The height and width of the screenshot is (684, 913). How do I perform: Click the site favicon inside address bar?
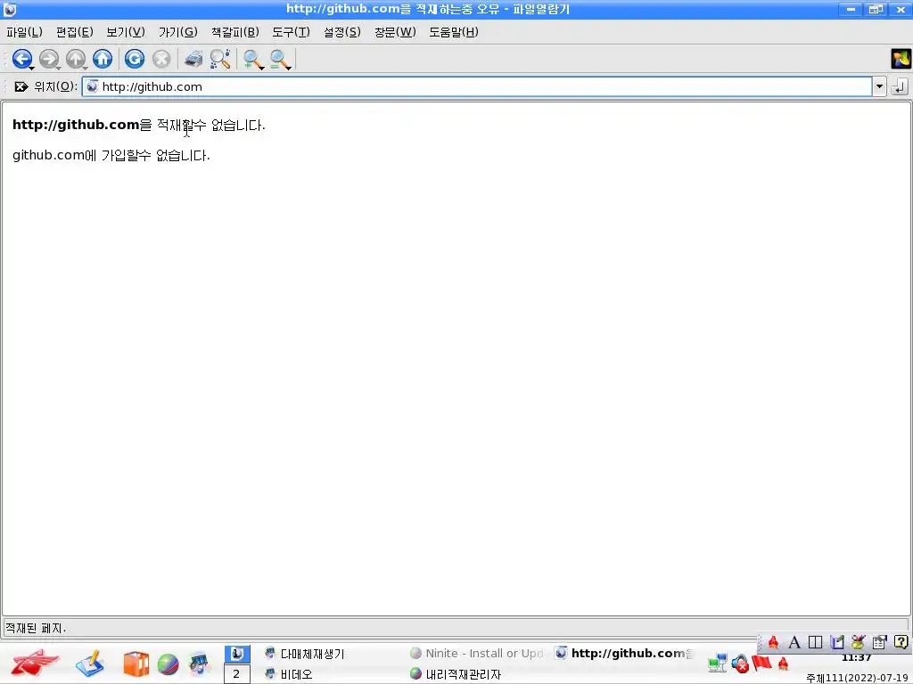(x=92, y=86)
